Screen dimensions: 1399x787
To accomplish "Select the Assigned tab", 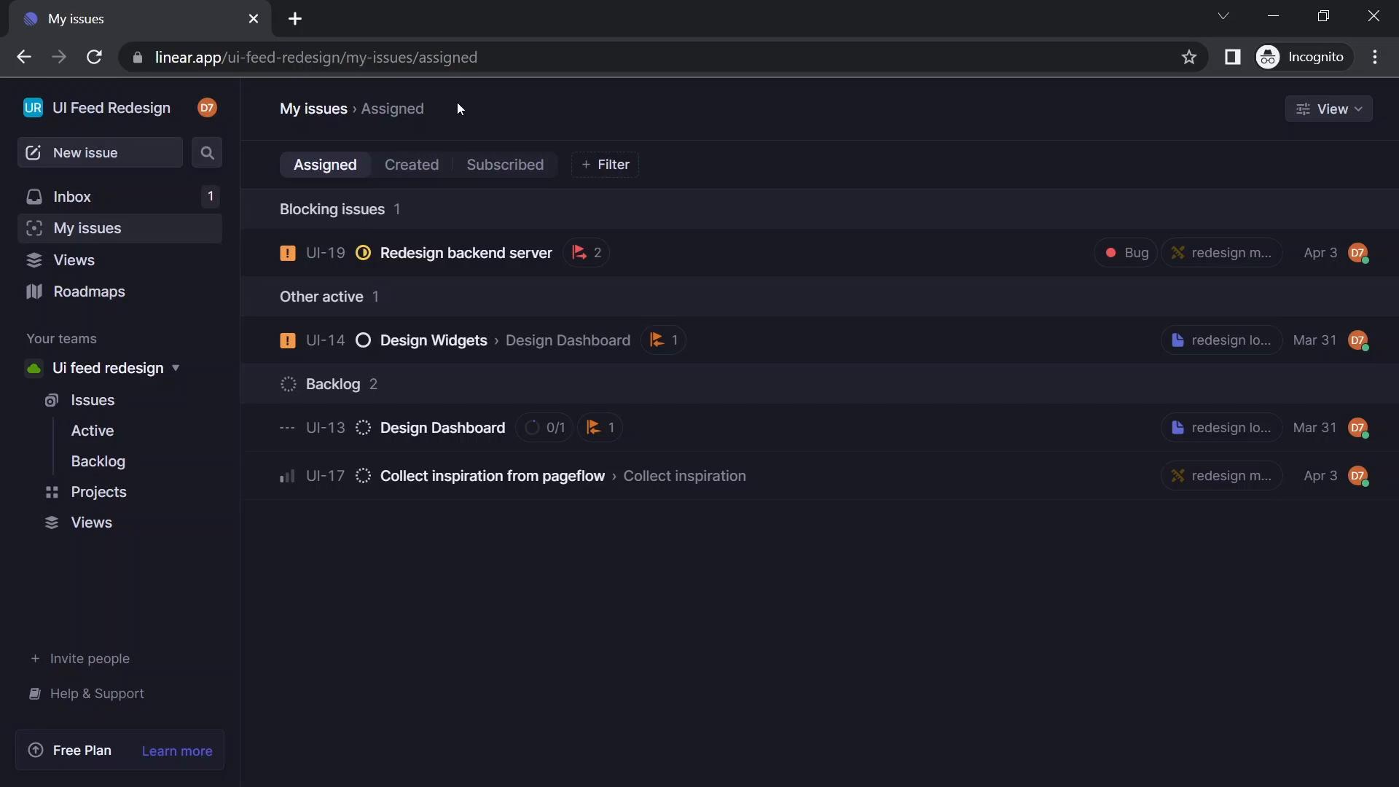I will click(326, 164).
